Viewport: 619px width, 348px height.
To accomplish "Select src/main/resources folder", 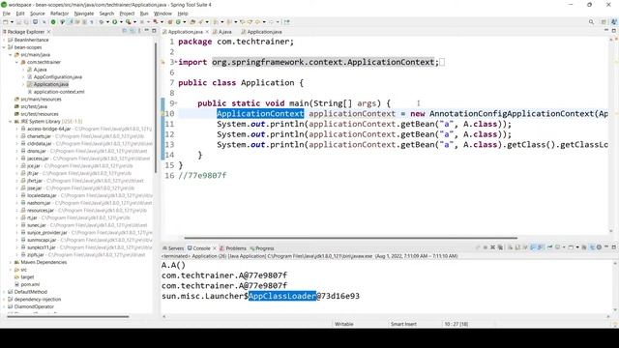I will (41, 100).
